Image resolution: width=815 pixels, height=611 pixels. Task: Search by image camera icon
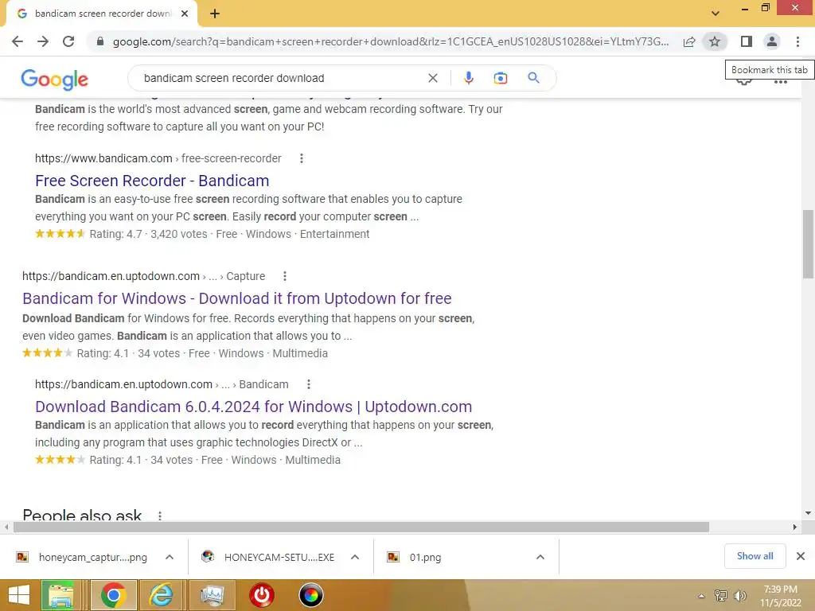(x=500, y=78)
